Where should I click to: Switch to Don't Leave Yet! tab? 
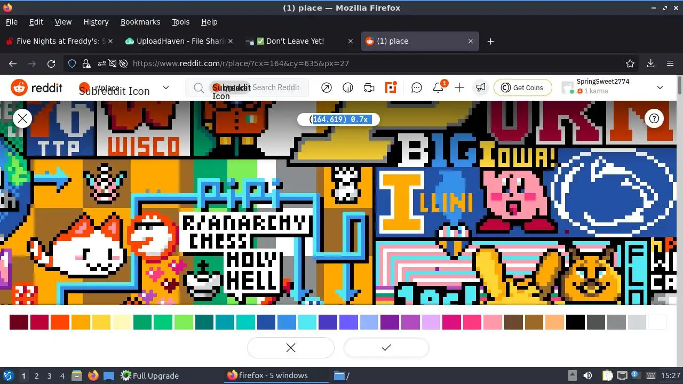tap(299, 41)
